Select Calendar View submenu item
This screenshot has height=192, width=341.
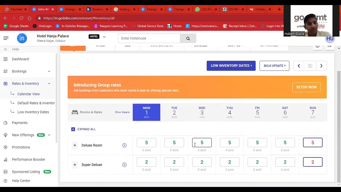(x=29, y=94)
